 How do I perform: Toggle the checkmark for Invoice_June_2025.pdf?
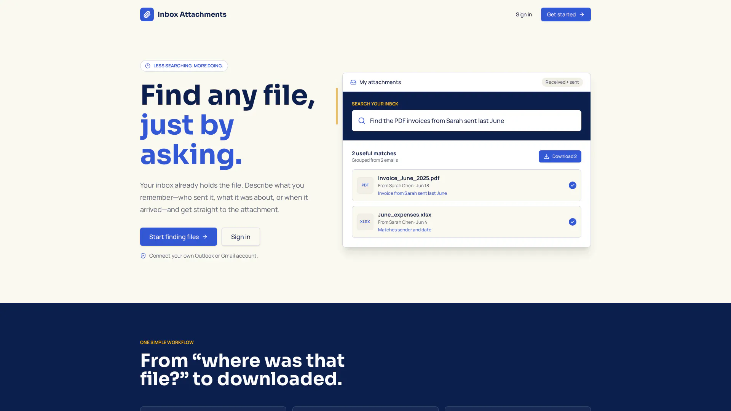573,185
